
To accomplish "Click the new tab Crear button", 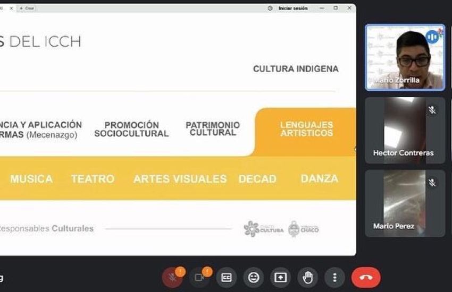I will [x=27, y=8].
